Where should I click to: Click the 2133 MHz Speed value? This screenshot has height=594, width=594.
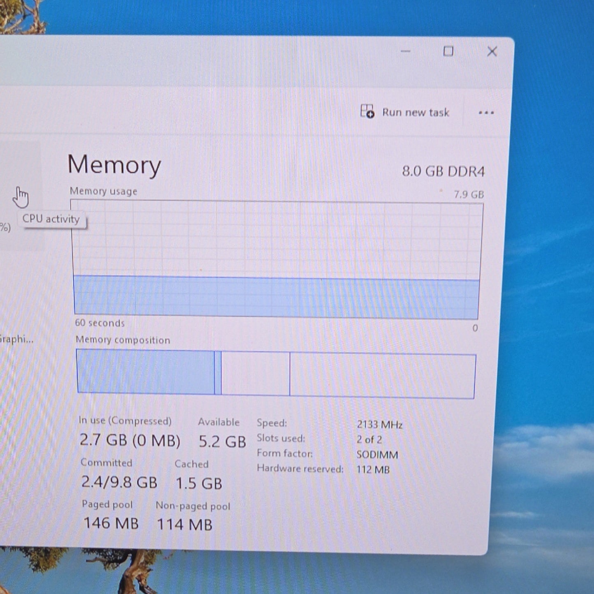click(x=379, y=425)
